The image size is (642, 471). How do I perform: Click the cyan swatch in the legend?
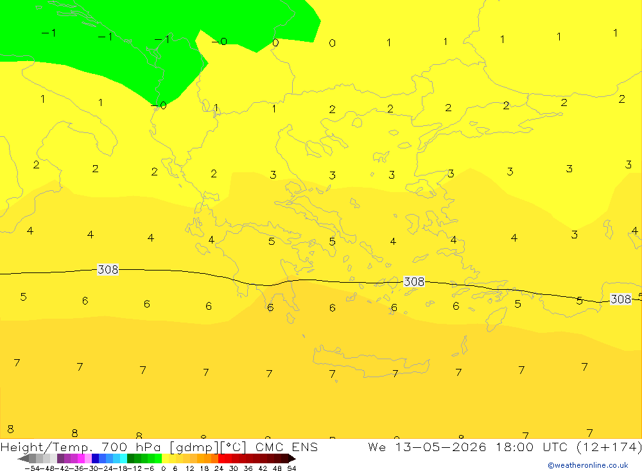(123, 459)
